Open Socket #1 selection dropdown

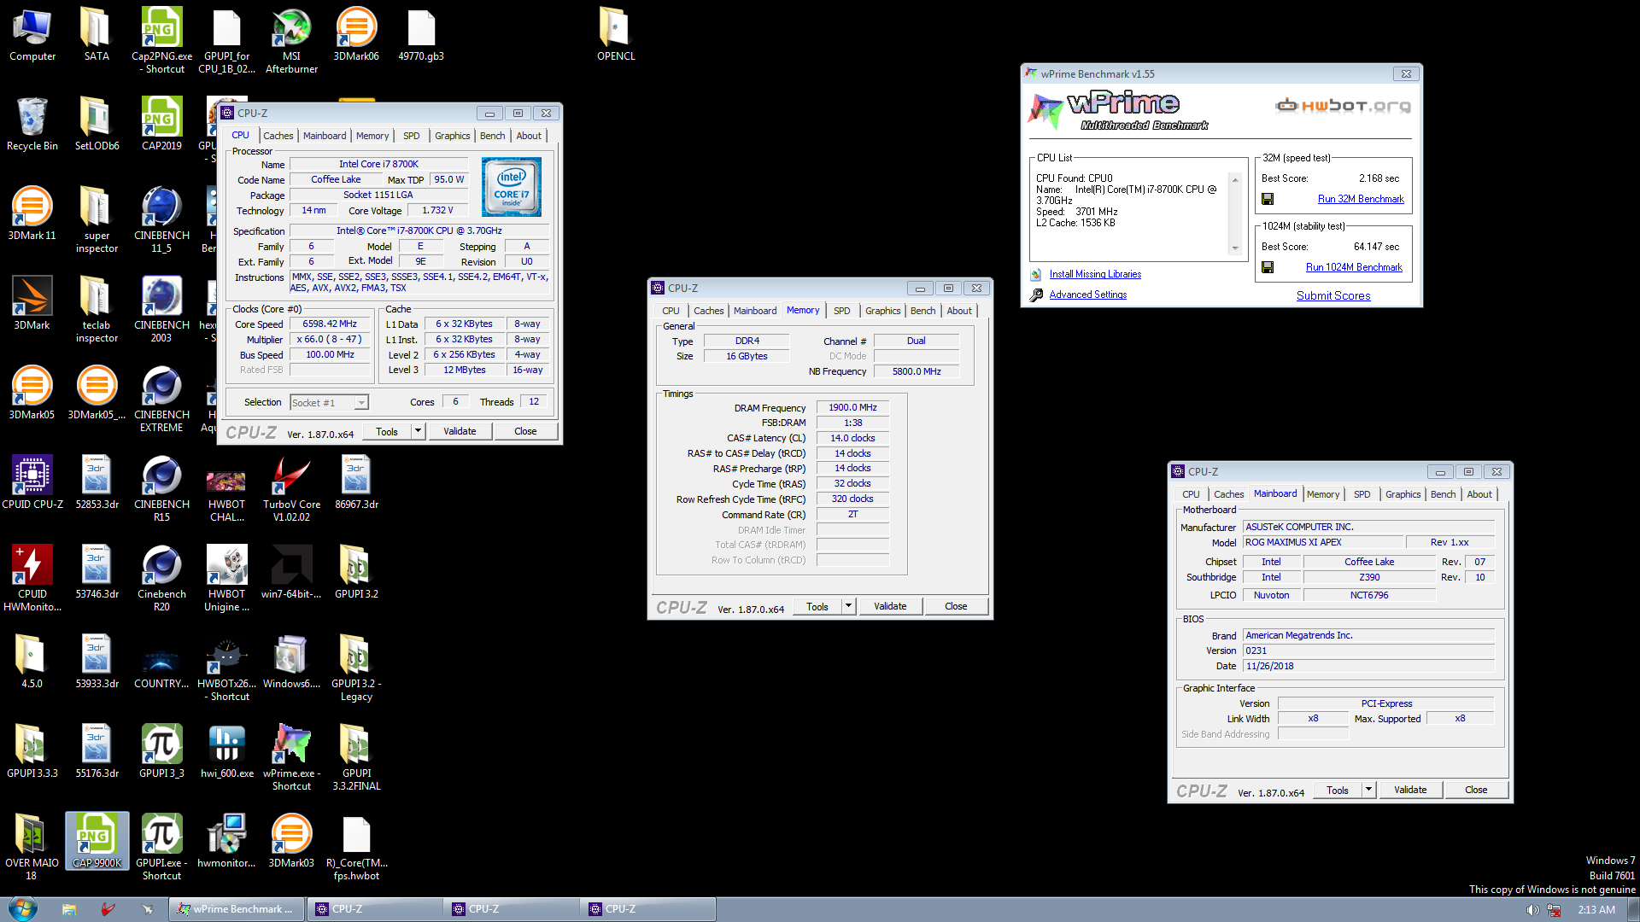pyautogui.click(x=329, y=403)
